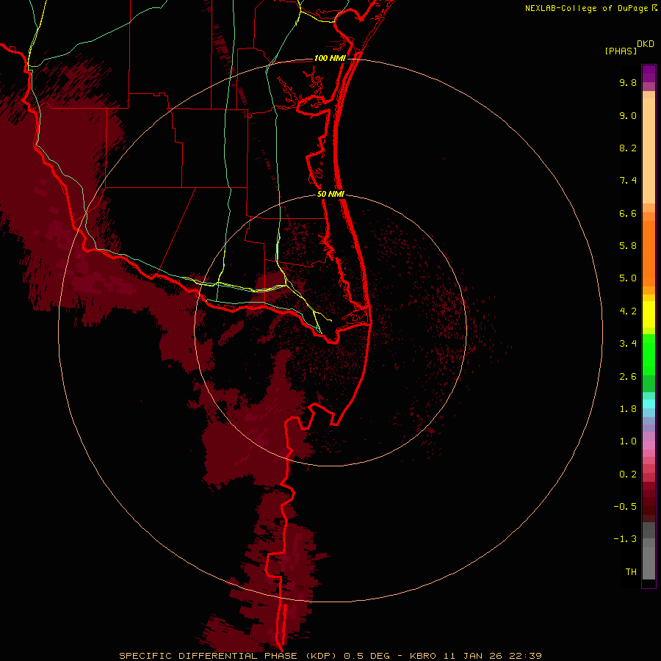Click the 9.8 value on the scale
The width and height of the screenshot is (661, 661).
click(628, 82)
